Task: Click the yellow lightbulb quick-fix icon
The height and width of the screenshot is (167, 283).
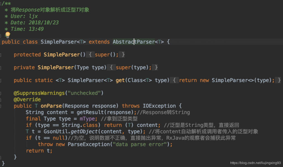Action: (8, 35)
